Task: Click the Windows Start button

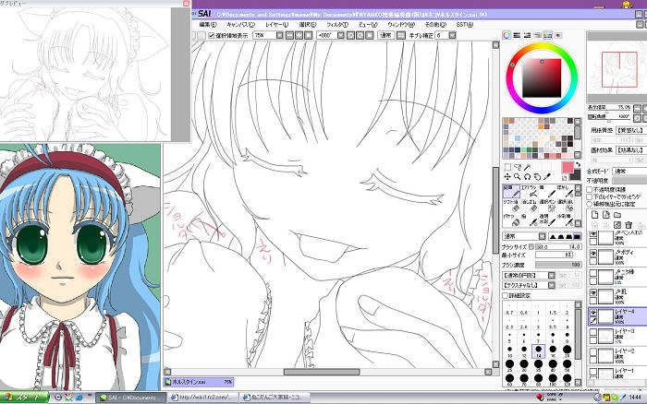Action: pos(24,398)
